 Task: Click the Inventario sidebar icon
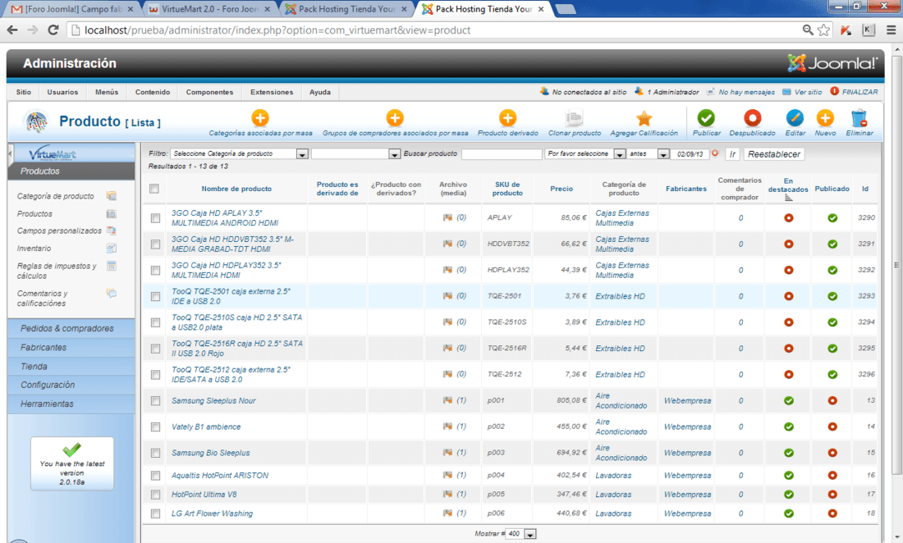click(112, 248)
